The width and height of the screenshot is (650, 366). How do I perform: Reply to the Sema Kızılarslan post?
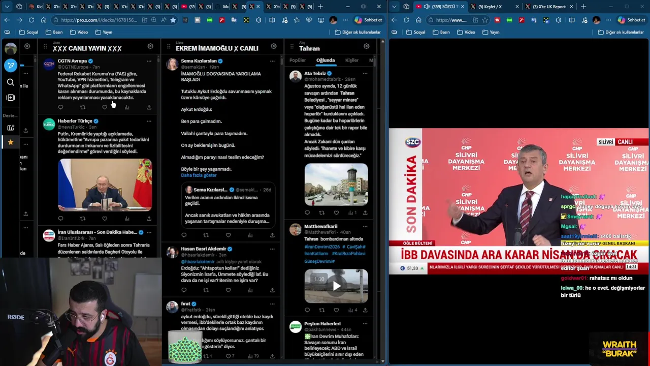(x=184, y=235)
